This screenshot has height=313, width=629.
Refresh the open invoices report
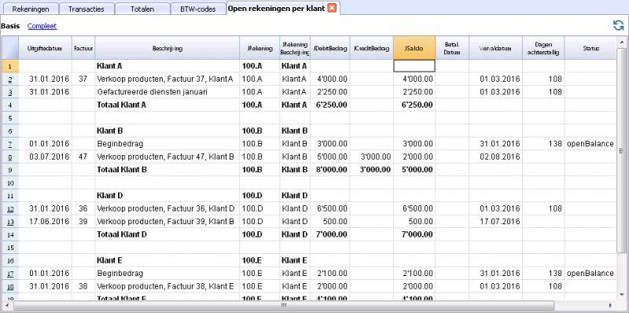[618, 26]
